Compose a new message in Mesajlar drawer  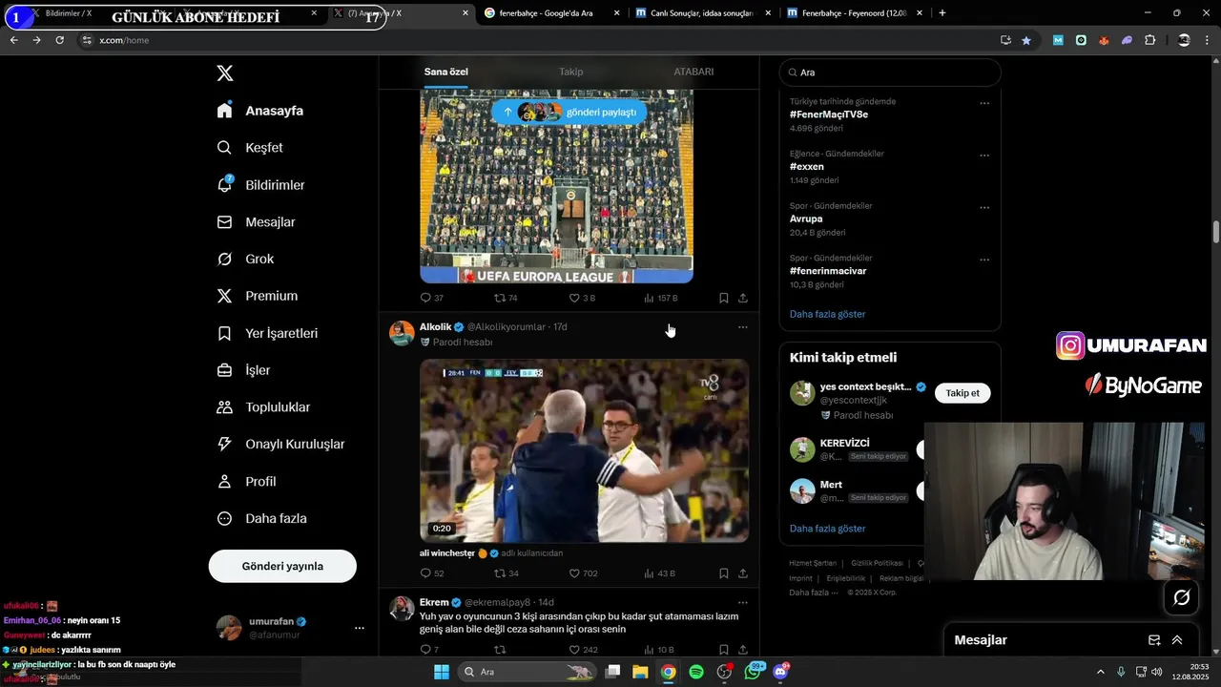(1154, 640)
